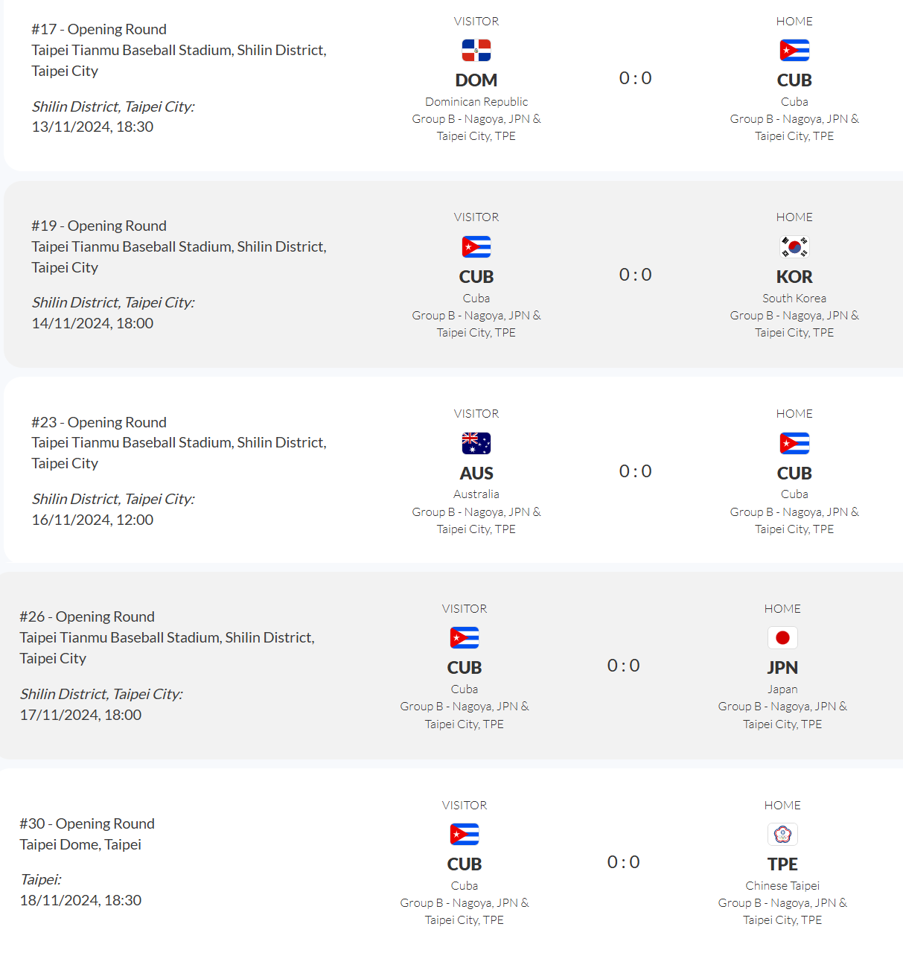Click the Cuba flag icon in game #17
This screenshot has height=953, width=903.
(794, 51)
